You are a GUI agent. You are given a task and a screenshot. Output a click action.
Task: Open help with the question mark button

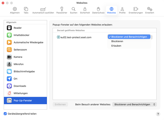click(158, 114)
